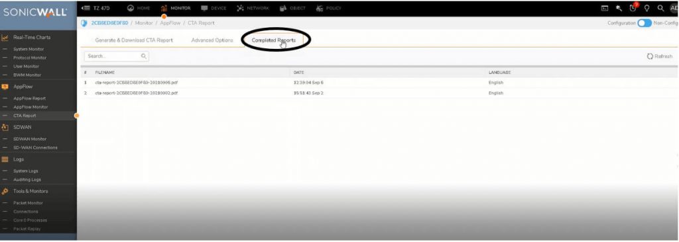Switch to Generate & Download CTA Report tab

134,40
